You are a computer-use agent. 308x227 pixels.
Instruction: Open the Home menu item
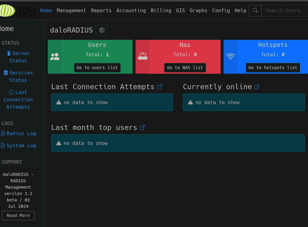click(46, 10)
